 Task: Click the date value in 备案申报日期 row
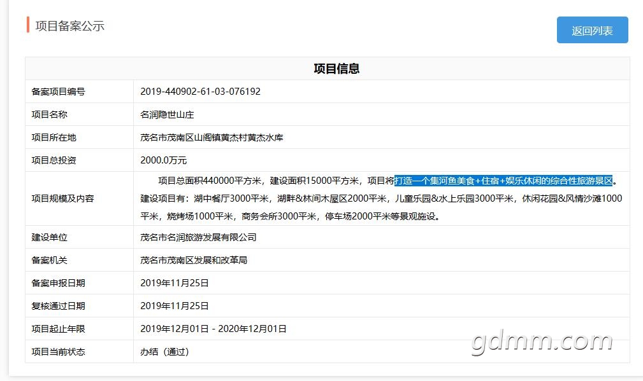click(175, 283)
